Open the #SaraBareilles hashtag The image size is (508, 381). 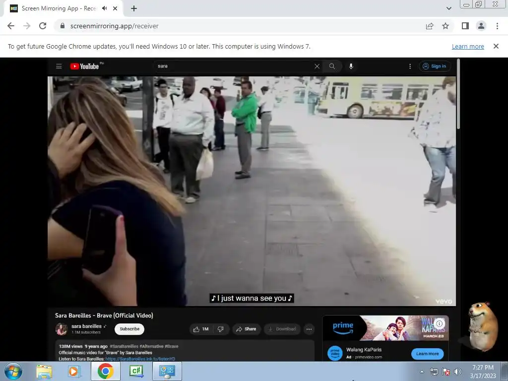click(x=124, y=346)
